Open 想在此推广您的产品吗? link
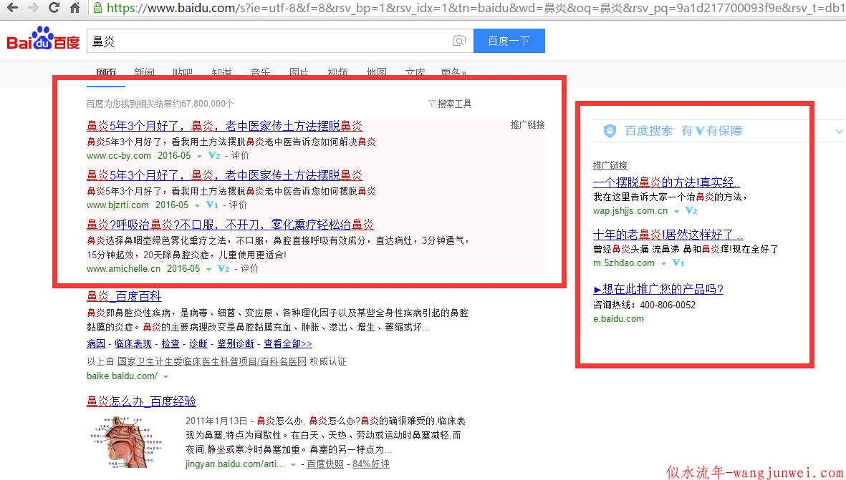This screenshot has width=846, height=480. pyautogui.click(x=658, y=289)
